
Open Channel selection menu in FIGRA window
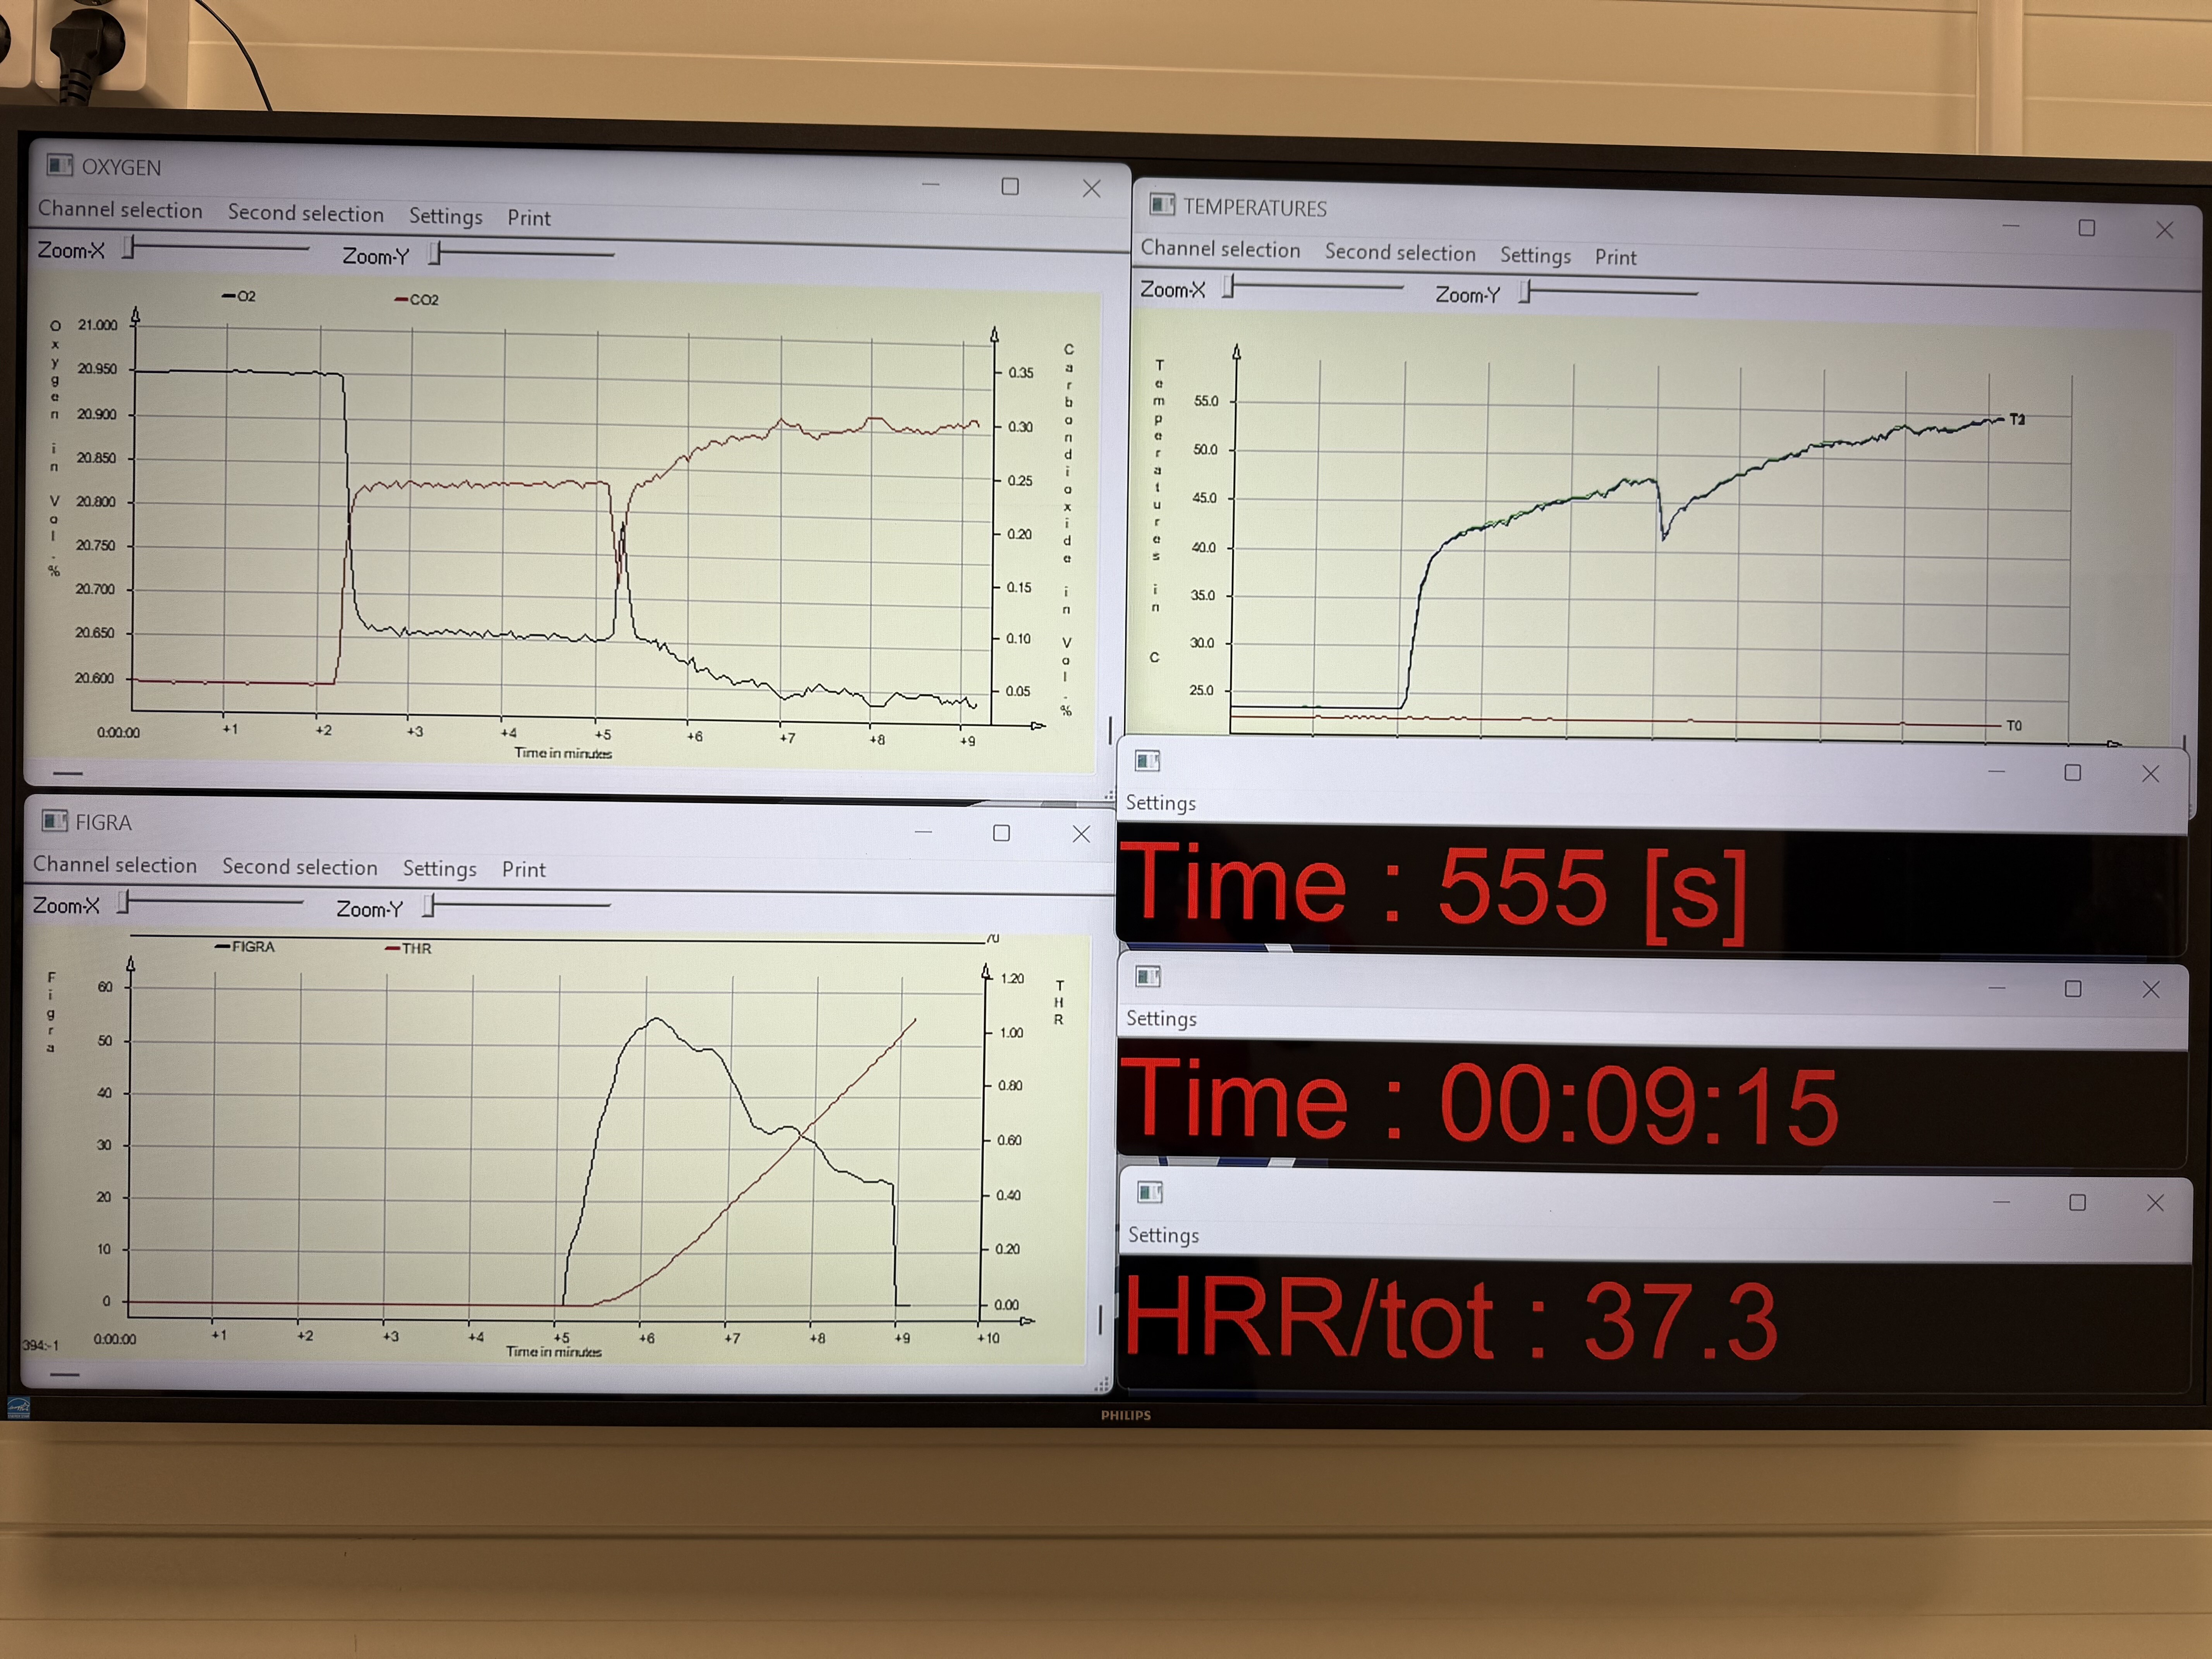115,865
